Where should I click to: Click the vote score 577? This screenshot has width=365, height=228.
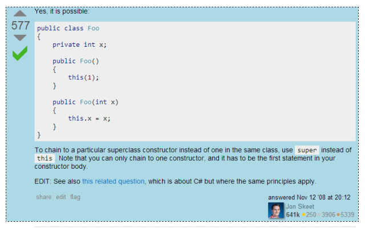[x=21, y=25]
